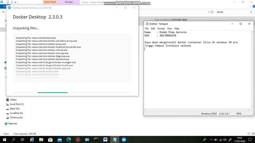
Task: Click the Notepad title bar icon
Action: pos(147,24)
